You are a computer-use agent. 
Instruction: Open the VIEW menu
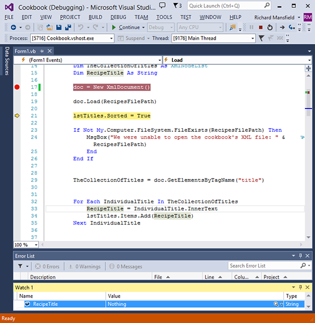click(46, 17)
